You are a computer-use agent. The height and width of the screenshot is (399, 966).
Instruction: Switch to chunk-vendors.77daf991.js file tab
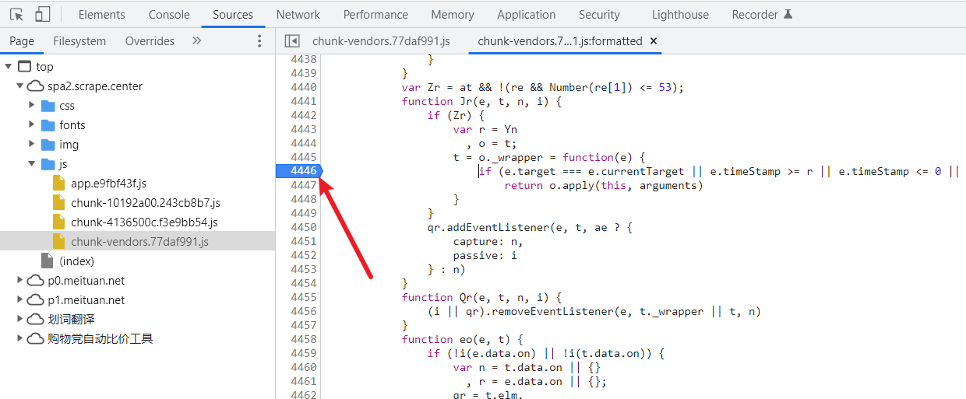(x=381, y=41)
